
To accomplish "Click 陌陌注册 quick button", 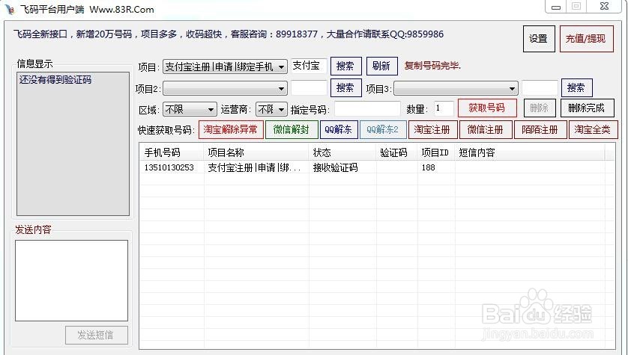I will coord(540,130).
